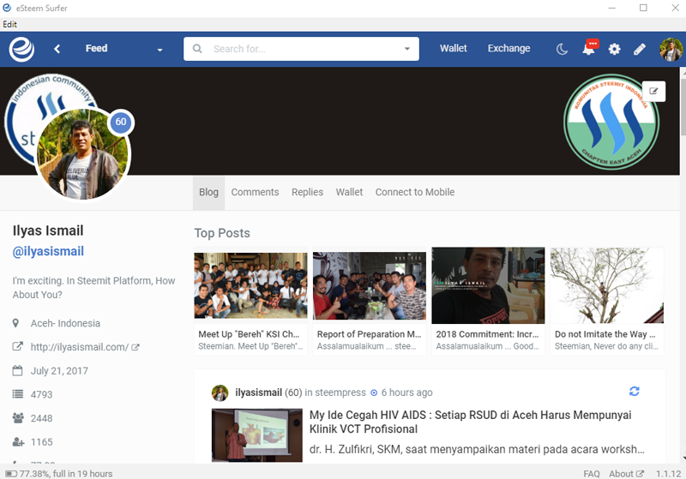Click the location pin icon near Aceh- Indonesia
This screenshot has height=479, width=686.
(15, 323)
